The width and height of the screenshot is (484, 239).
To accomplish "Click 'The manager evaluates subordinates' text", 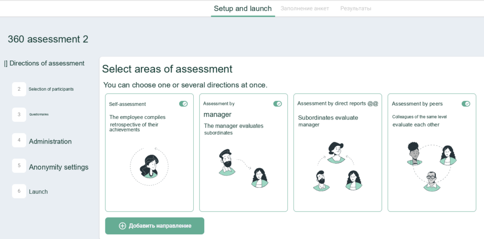I will 233,129.
